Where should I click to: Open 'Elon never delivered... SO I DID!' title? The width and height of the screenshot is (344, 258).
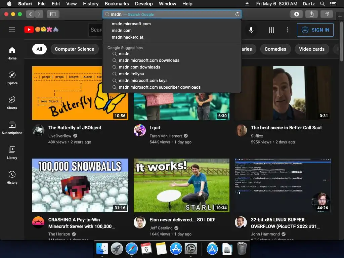[182, 220]
